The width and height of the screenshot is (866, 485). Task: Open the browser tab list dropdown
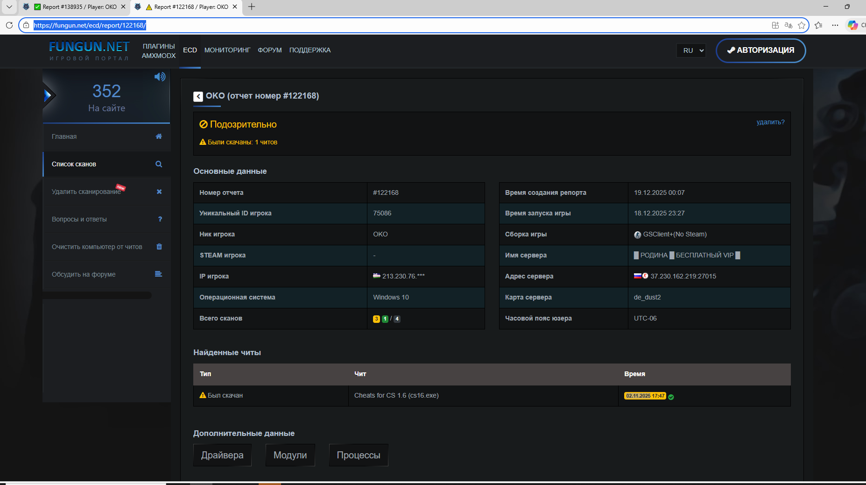point(9,7)
